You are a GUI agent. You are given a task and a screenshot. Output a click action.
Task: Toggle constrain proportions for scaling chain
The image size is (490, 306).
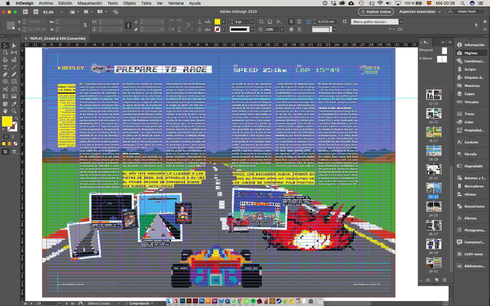pos(128,25)
